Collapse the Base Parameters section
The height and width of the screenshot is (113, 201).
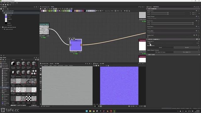point(147,9)
